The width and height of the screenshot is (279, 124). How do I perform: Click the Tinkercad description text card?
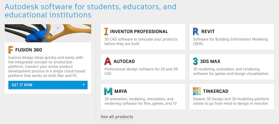pos(232,97)
